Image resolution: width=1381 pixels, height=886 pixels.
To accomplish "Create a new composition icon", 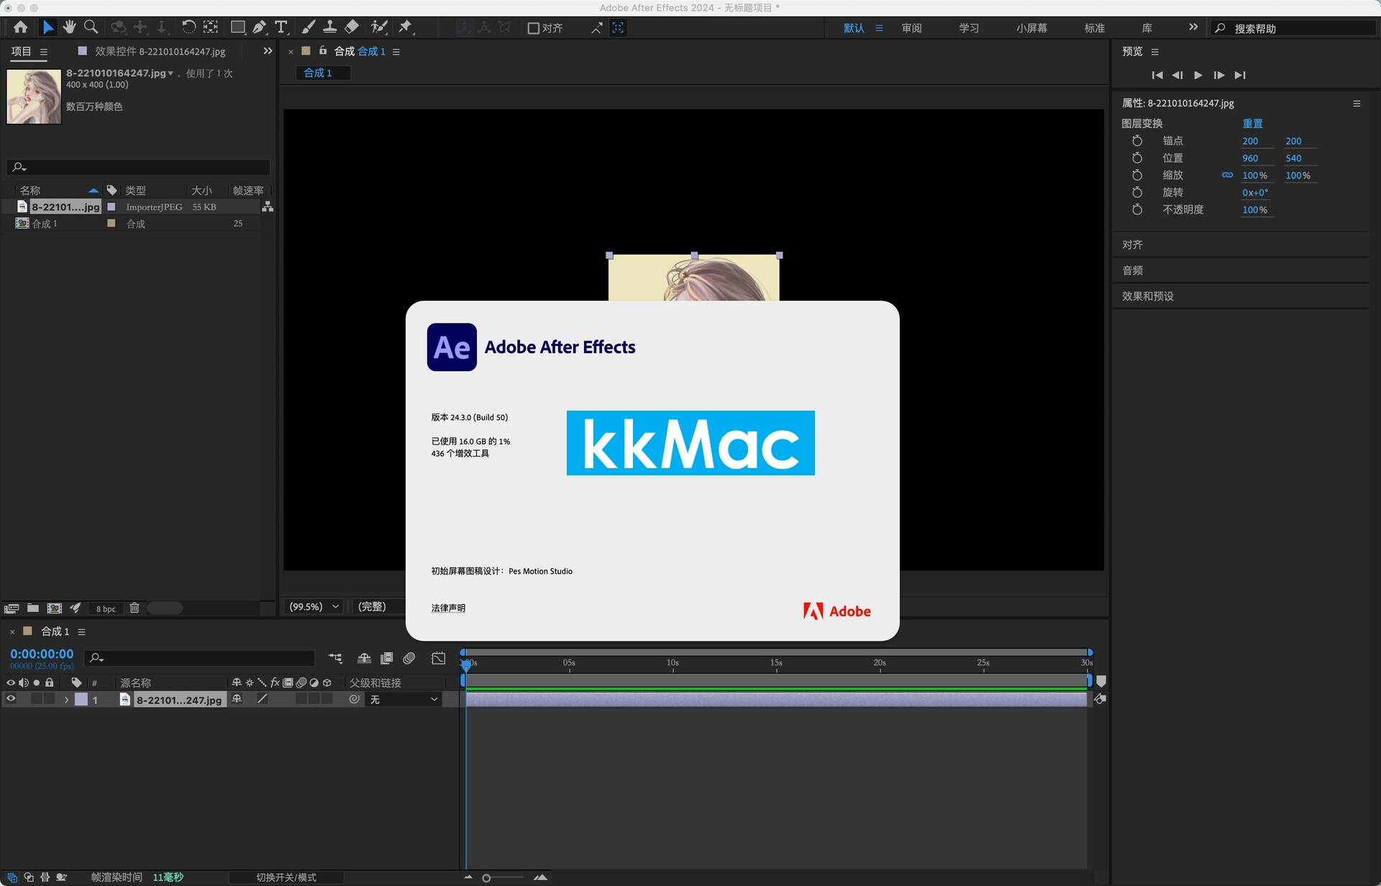I will tap(55, 608).
